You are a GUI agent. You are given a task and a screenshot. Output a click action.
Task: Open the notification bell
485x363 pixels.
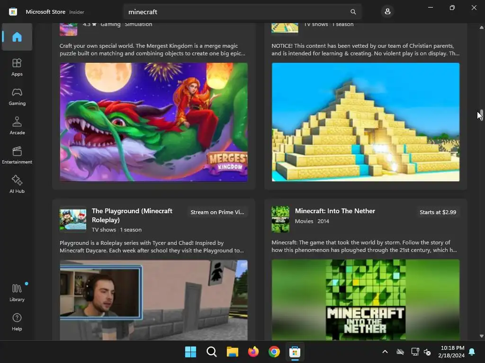click(472, 352)
